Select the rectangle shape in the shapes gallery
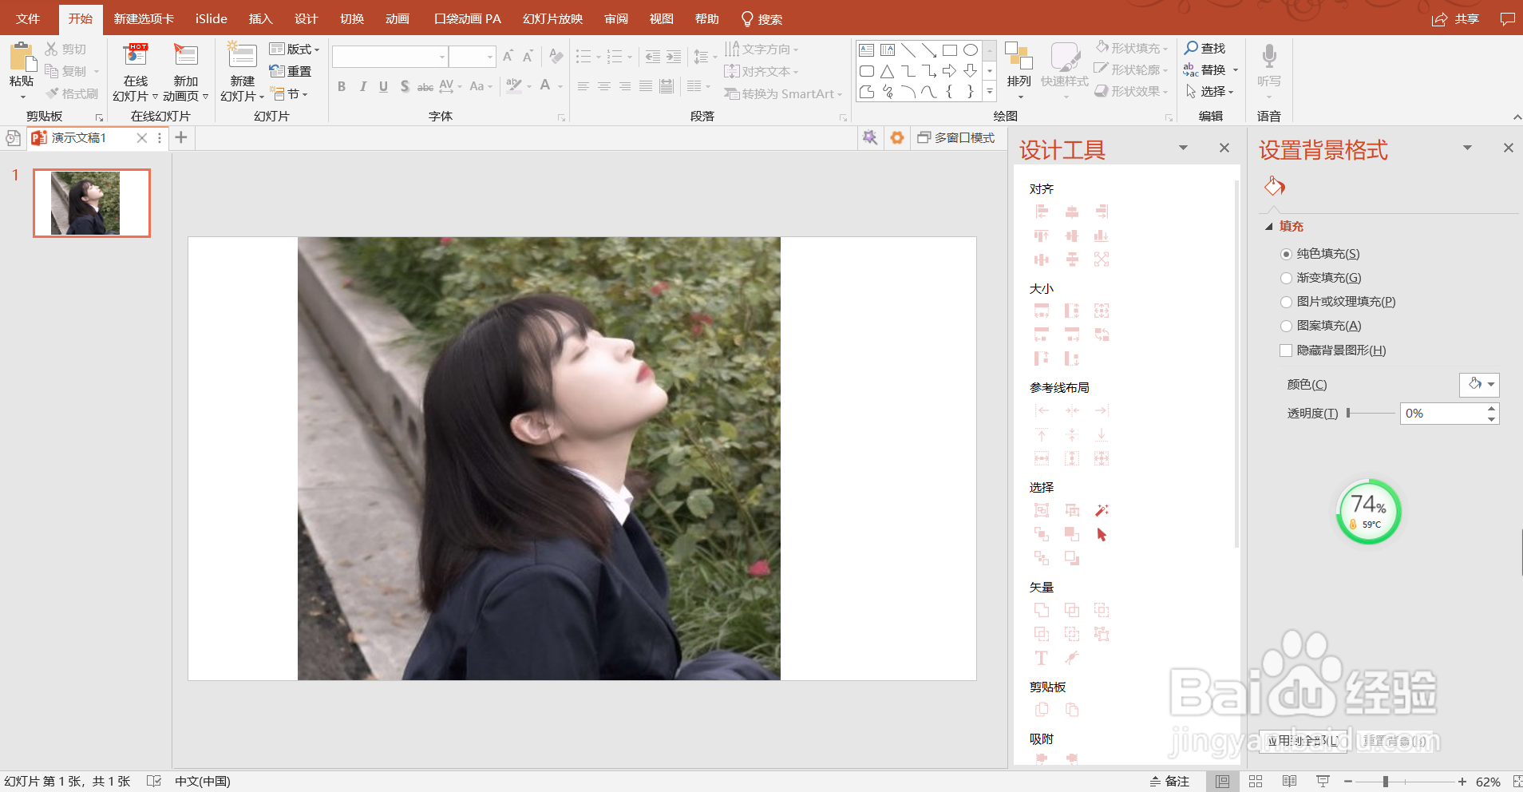Image resolution: width=1523 pixels, height=792 pixels. tap(950, 50)
